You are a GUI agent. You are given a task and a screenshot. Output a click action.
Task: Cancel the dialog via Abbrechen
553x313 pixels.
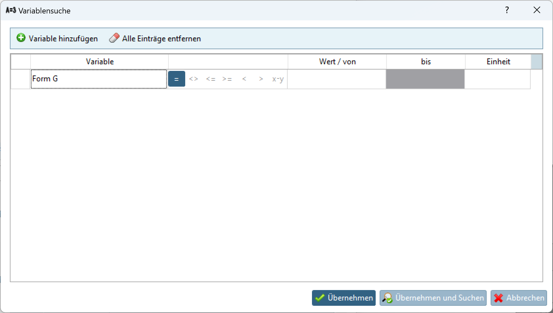tap(518, 298)
